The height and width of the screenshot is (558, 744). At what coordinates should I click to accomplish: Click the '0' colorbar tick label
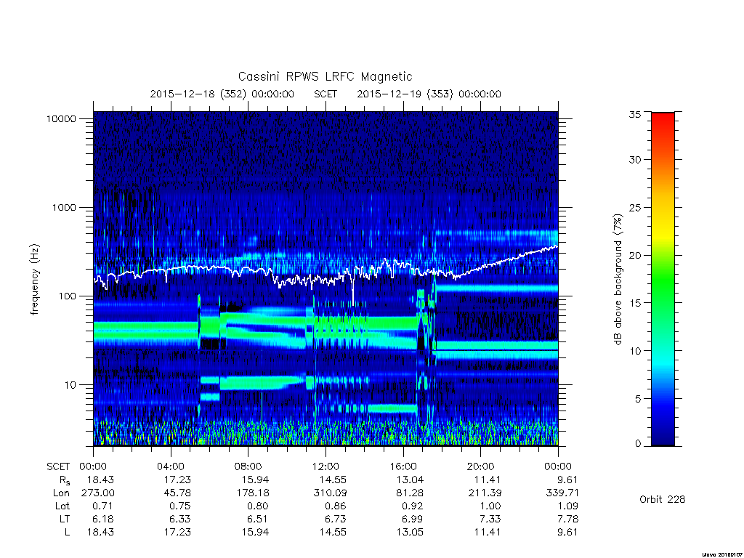pos(638,444)
